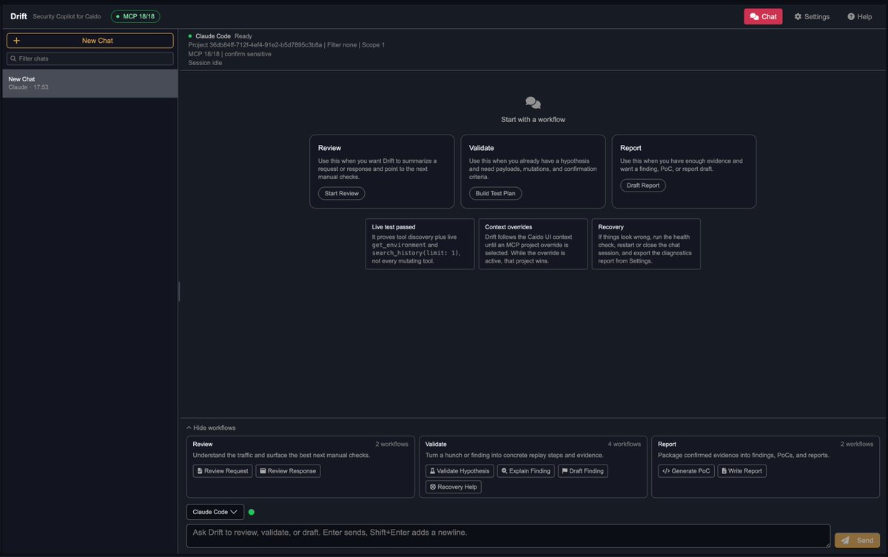Click the "4 workflows" count in the Validate panel
The height and width of the screenshot is (557, 888).
(625, 444)
